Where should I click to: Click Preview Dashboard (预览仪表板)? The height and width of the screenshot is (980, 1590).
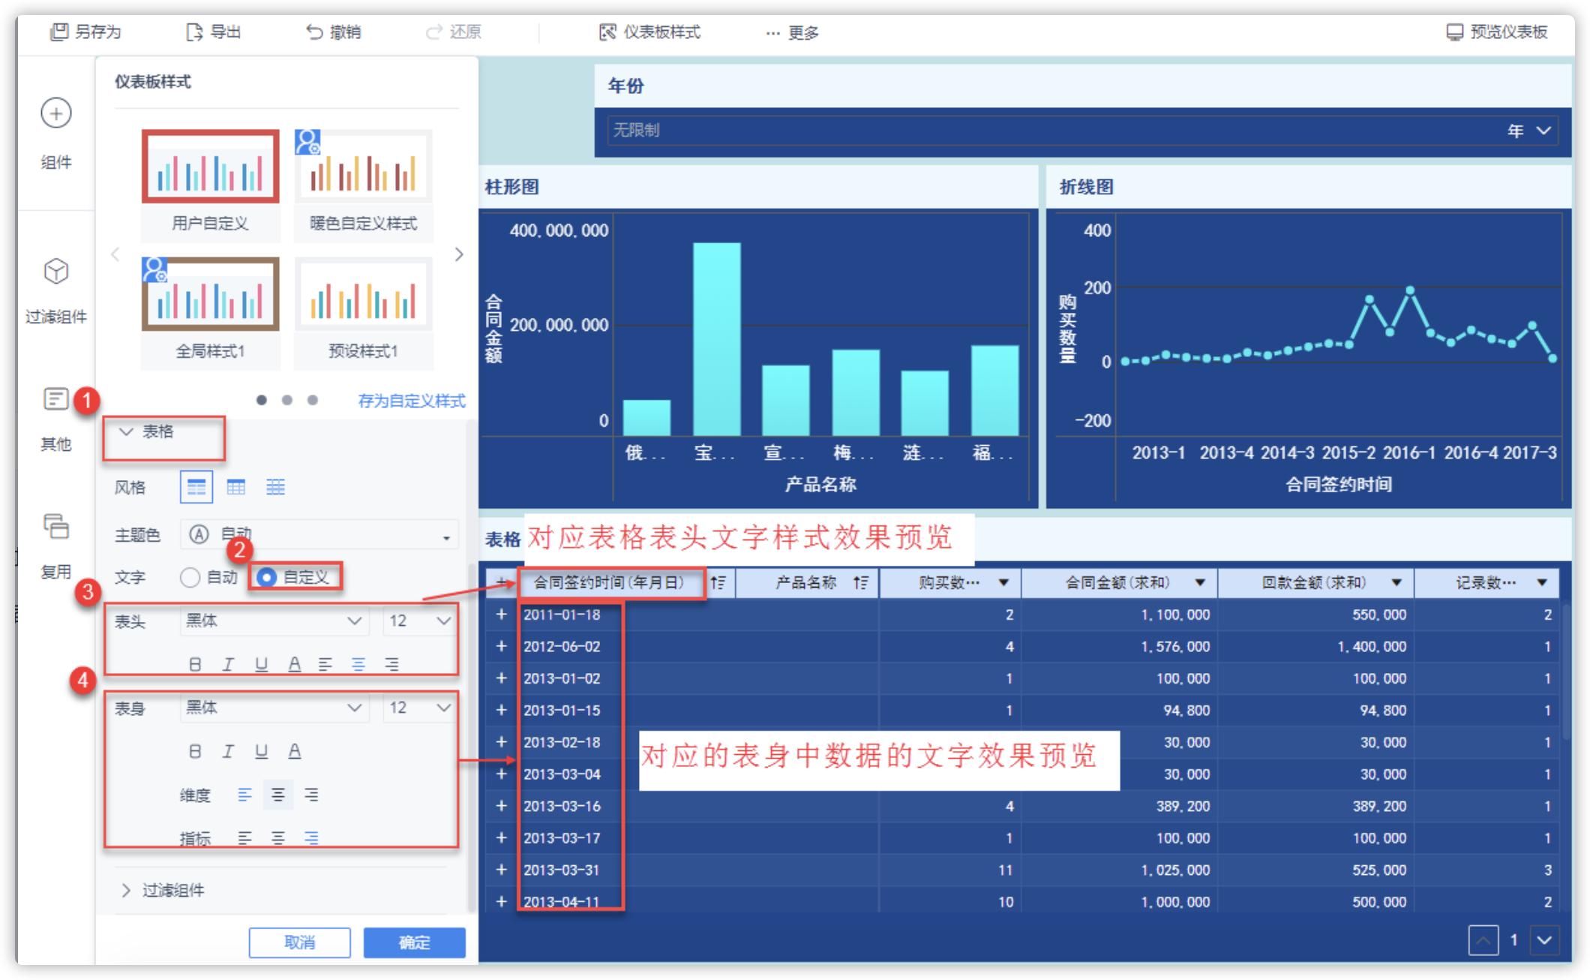coord(1497,32)
